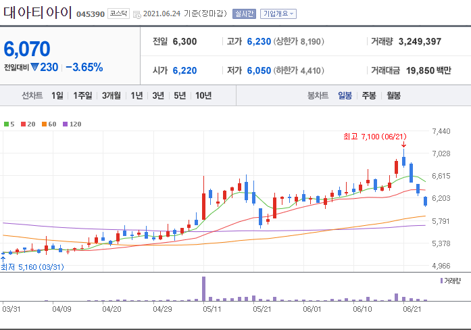Select the 1일 line chart tab
The height and width of the screenshot is (330, 471).
pyautogui.click(x=57, y=95)
